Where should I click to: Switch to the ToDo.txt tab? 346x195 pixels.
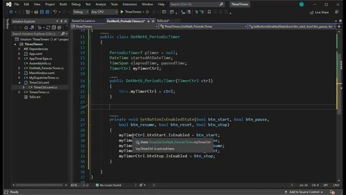point(163,21)
